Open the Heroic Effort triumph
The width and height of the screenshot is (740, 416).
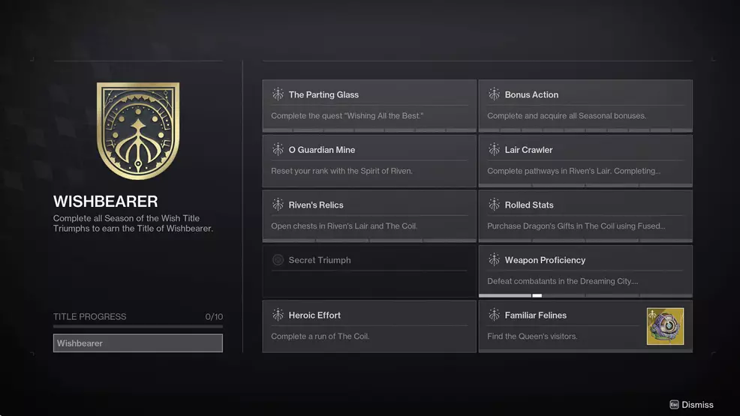tap(368, 326)
